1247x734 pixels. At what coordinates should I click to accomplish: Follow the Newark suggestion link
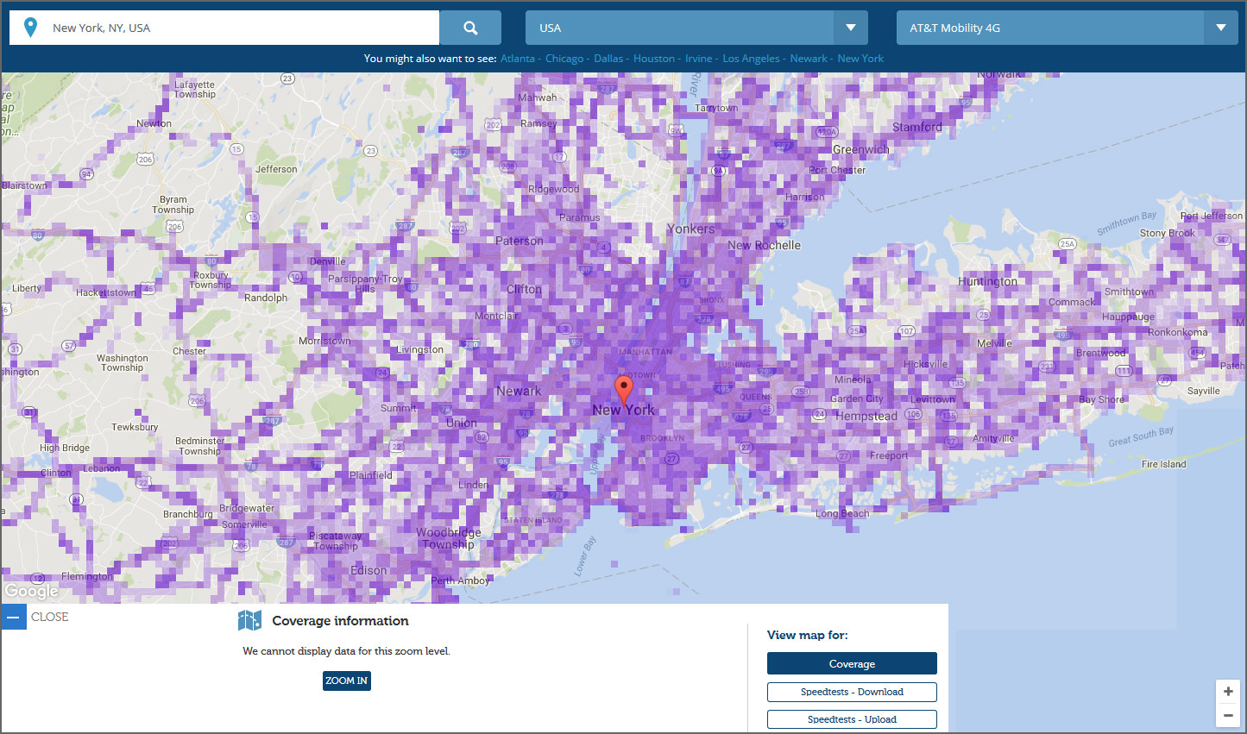coord(809,59)
